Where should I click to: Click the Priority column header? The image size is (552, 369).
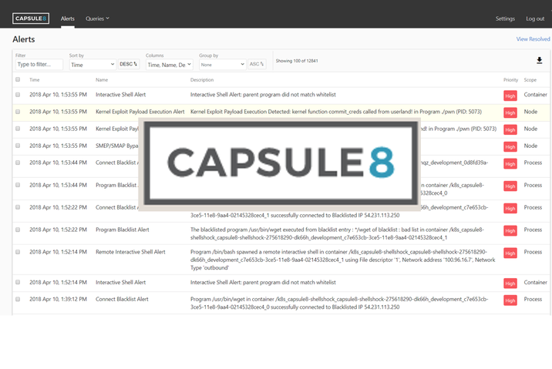click(510, 80)
